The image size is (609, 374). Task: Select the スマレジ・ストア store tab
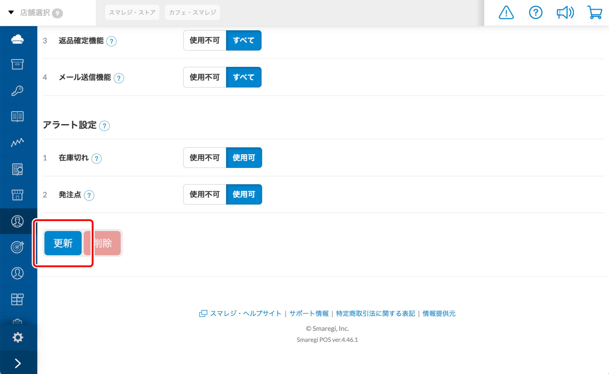pyautogui.click(x=132, y=12)
